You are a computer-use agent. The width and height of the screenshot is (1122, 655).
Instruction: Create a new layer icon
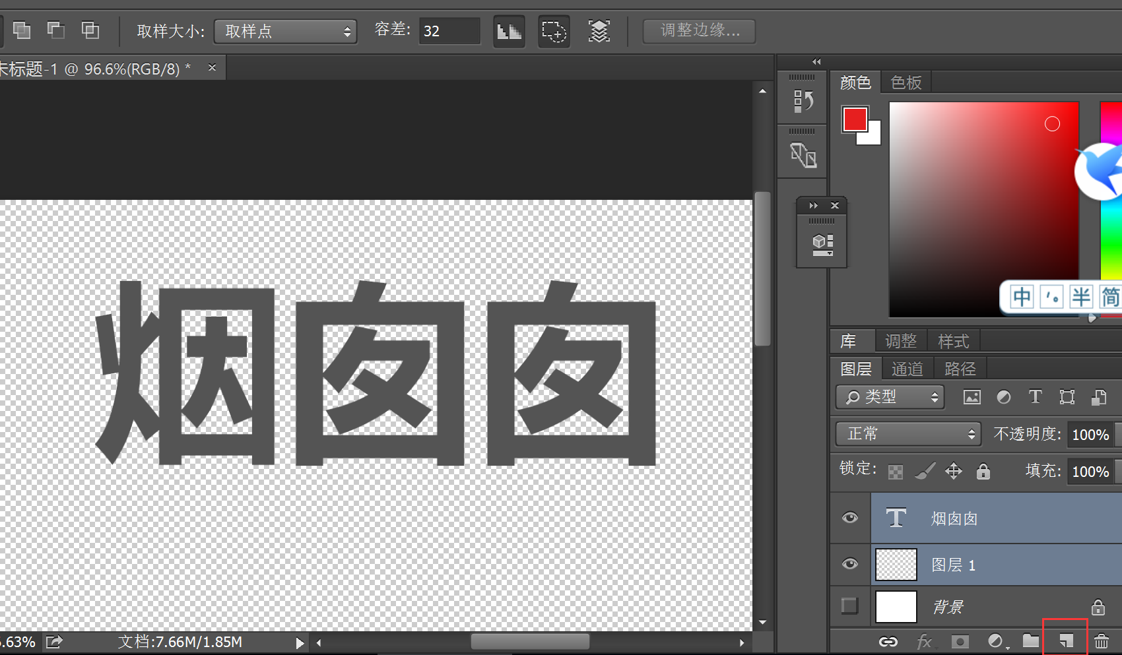(1066, 641)
